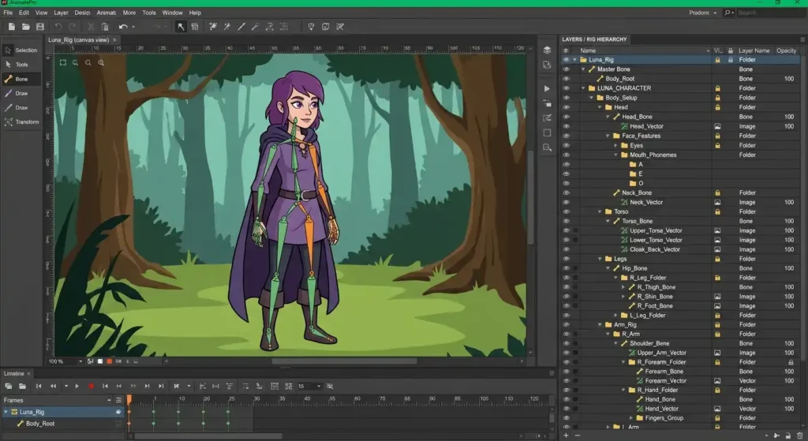
Task: Close the Luna_Rig canvas view tab
Action: (x=114, y=40)
